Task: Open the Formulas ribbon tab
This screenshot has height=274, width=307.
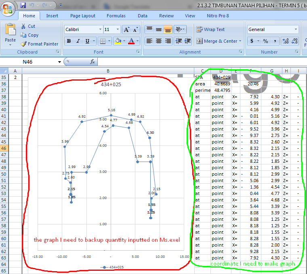Action: [116, 16]
